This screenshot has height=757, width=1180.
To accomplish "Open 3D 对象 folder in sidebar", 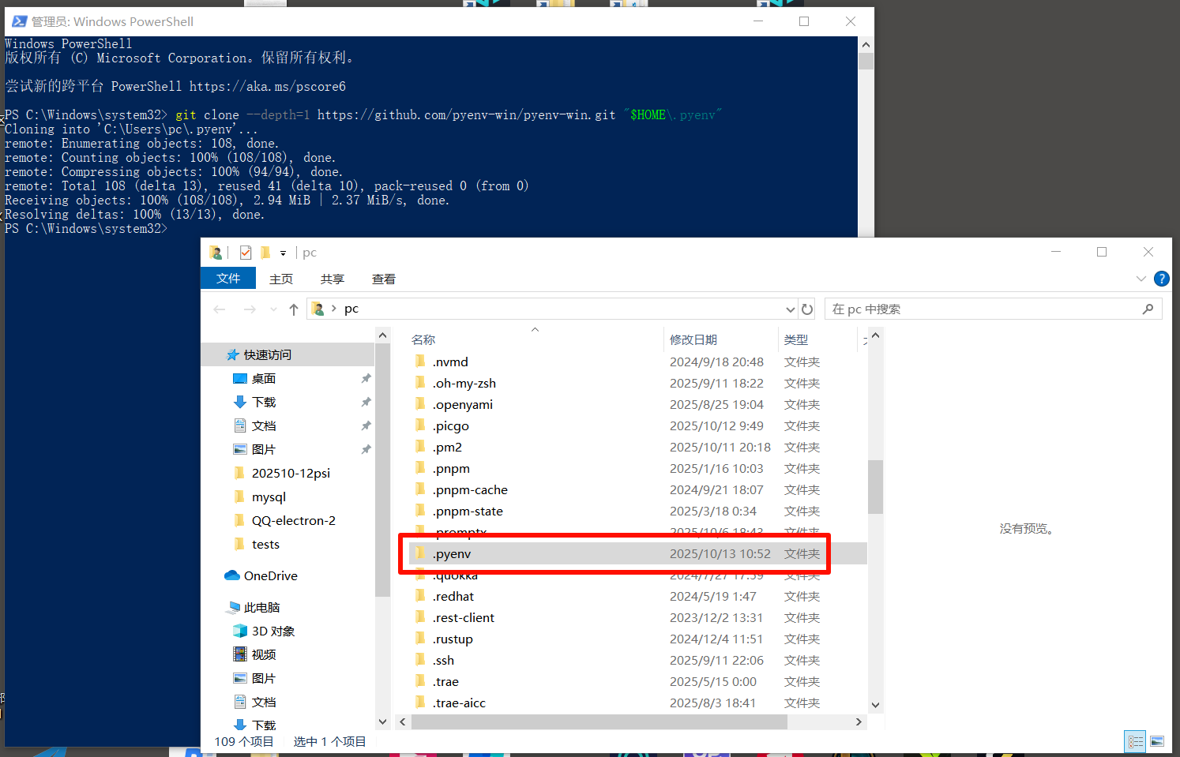I will click(x=272, y=631).
